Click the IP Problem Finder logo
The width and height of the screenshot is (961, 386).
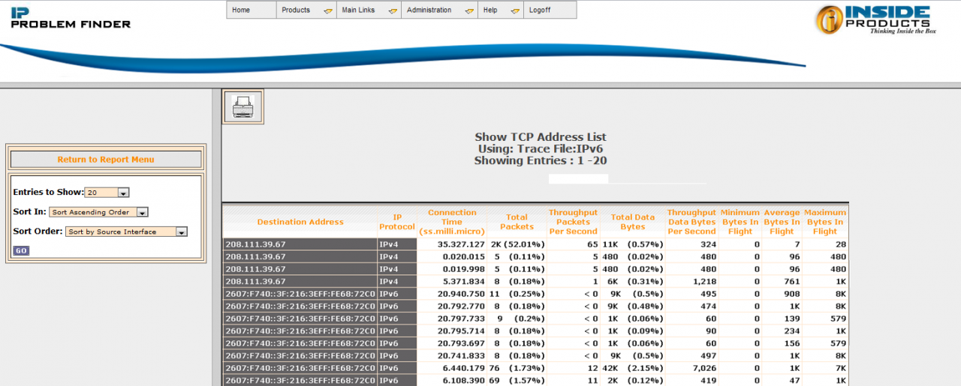pyautogui.click(x=71, y=17)
